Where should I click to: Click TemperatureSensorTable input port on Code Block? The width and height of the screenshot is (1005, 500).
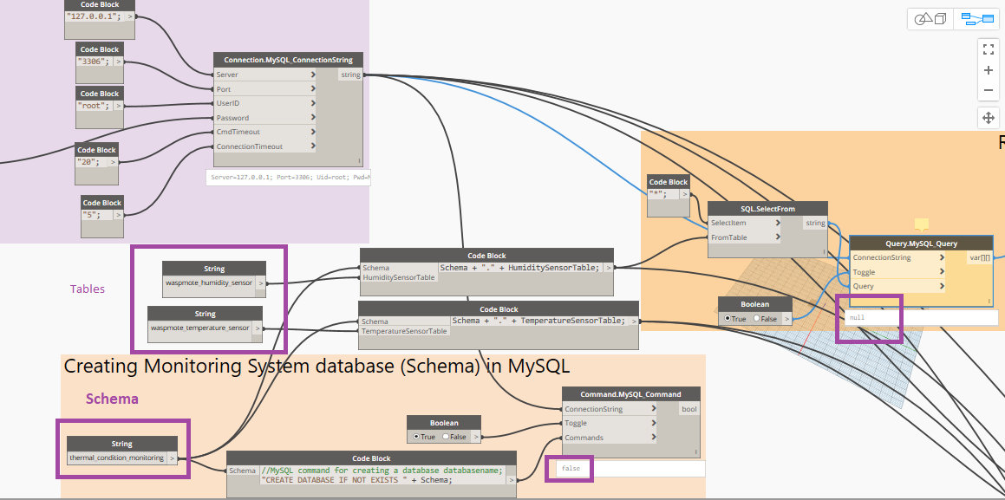[404, 331]
